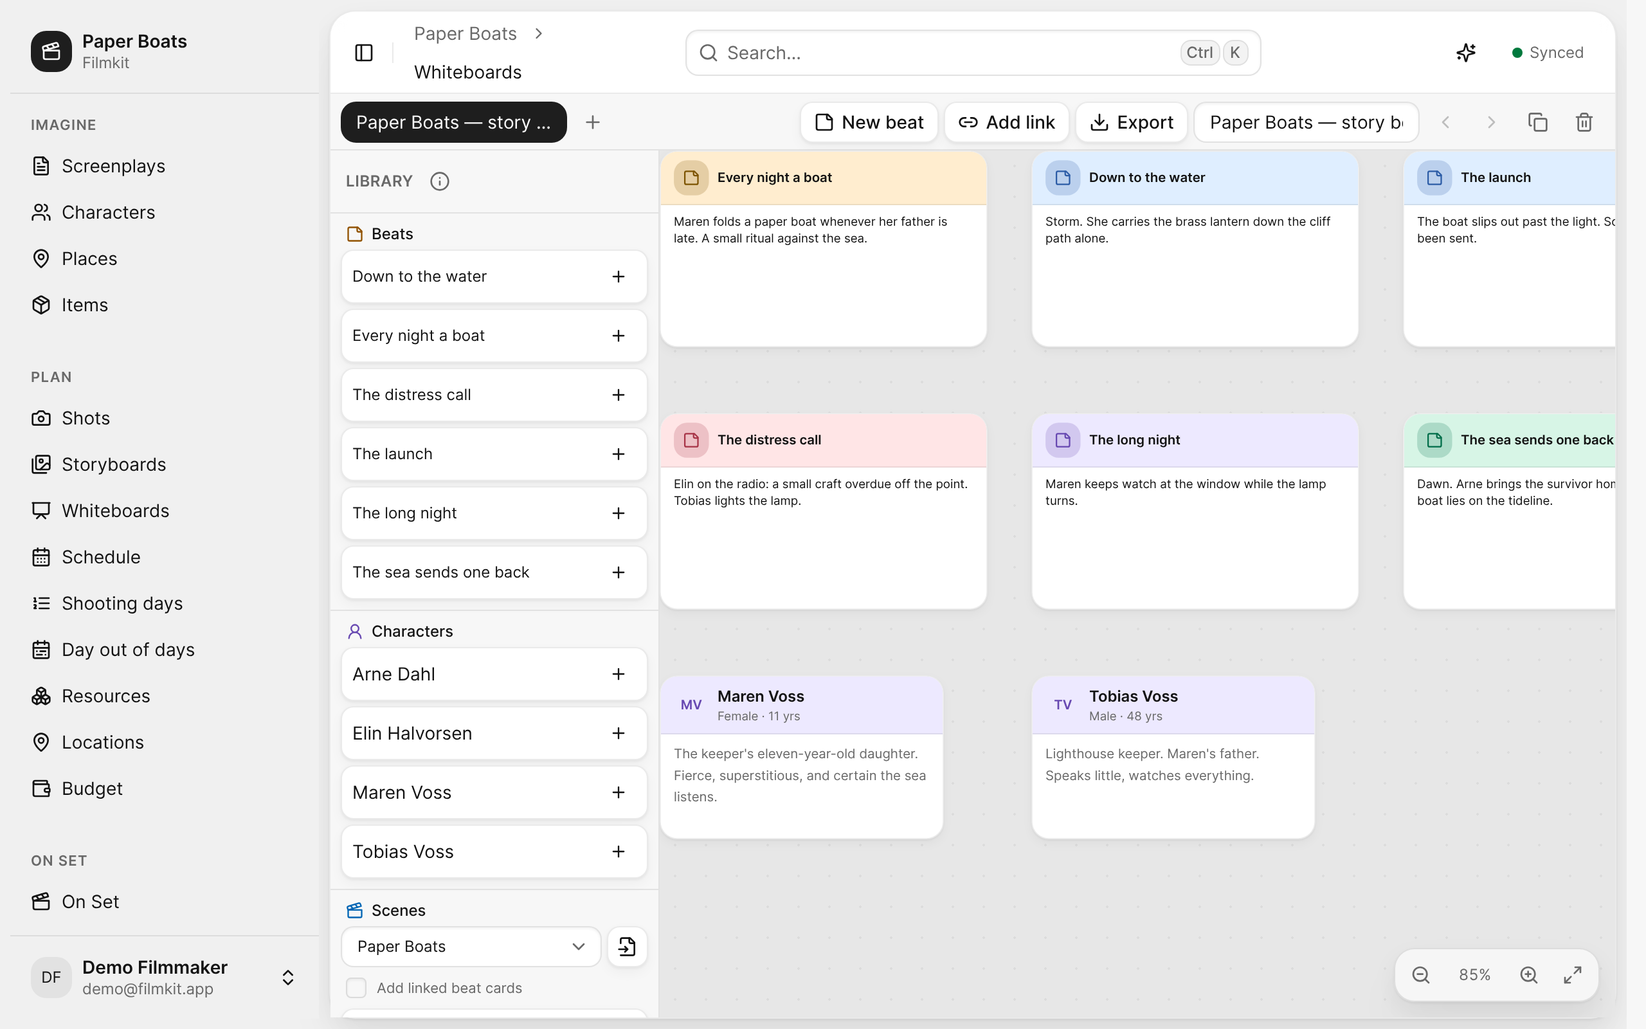Select the Maren Voss character card
The height and width of the screenshot is (1029, 1646).
point(801,757)
